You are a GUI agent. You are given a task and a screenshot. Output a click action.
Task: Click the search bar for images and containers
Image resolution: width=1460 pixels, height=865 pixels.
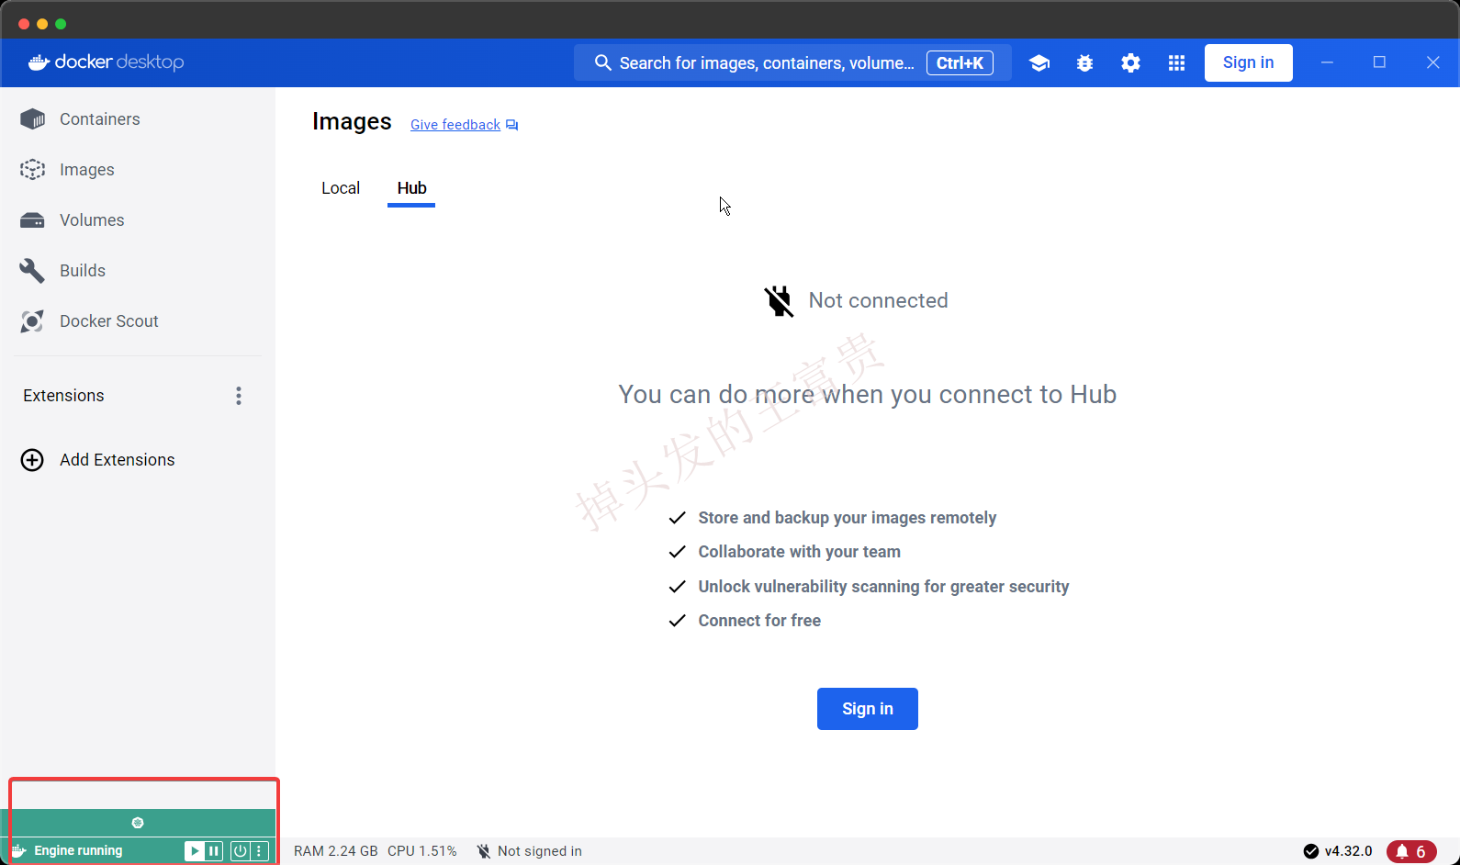[792, 62]
